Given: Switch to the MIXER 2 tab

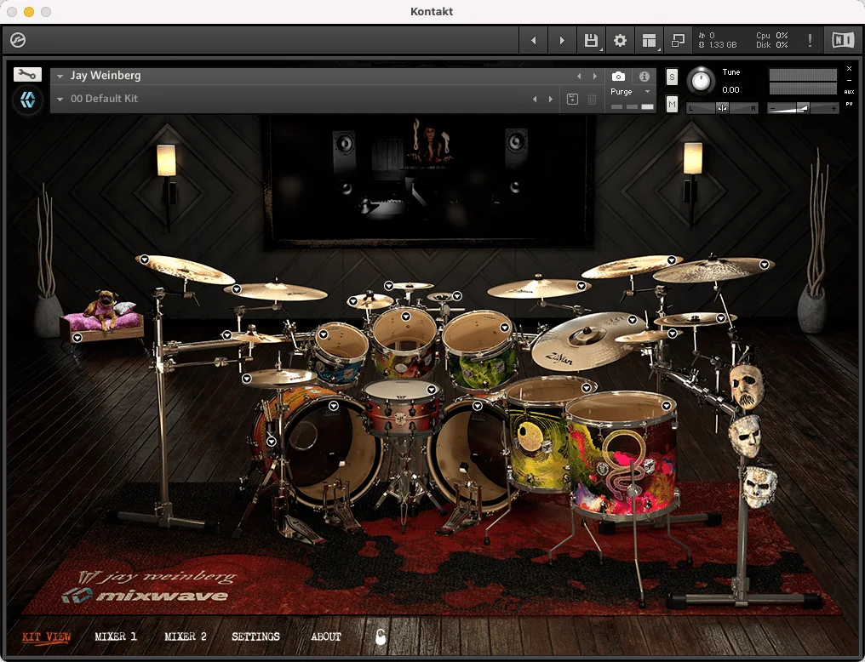Looking at the screenshot, I should click(186, 636).
